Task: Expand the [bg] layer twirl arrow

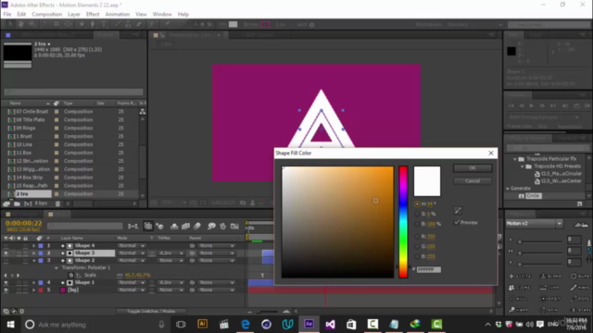Action: pos(33,290)
